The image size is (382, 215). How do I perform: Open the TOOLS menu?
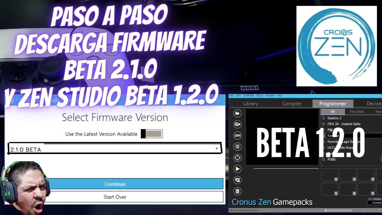point(260,96)
